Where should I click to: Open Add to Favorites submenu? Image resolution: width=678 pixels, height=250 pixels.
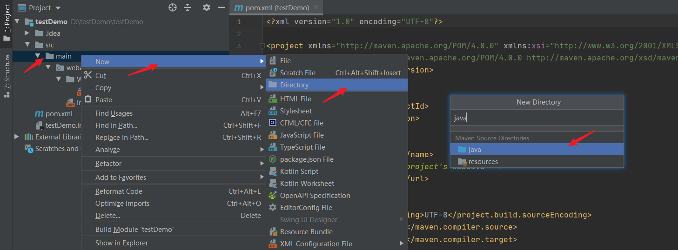point(174,178)
